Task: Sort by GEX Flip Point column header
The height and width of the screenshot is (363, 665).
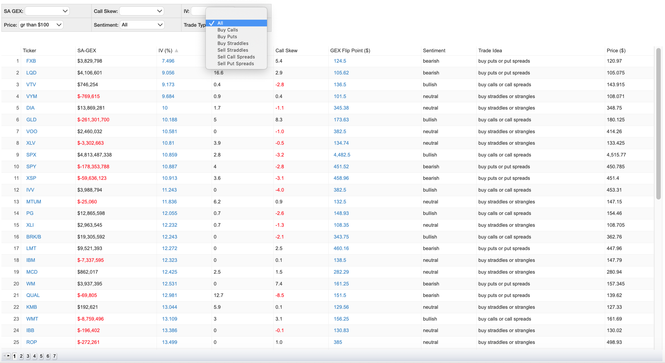Action: (350, 51)
